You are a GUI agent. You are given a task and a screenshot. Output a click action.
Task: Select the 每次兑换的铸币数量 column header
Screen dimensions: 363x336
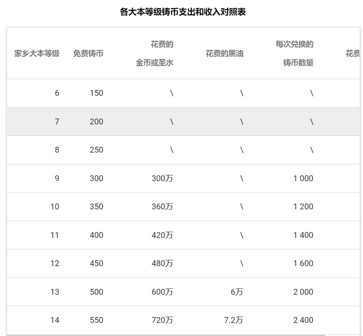pyautogui.click(x=294, y=53)
